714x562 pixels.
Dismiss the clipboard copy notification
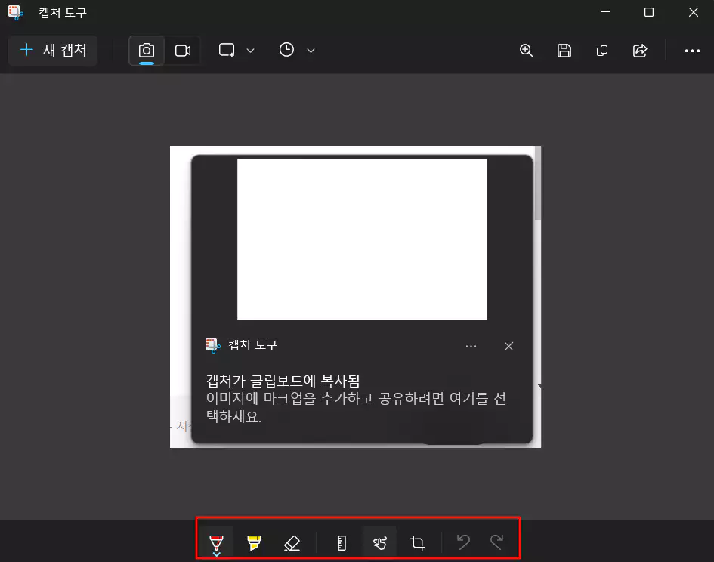508,346
